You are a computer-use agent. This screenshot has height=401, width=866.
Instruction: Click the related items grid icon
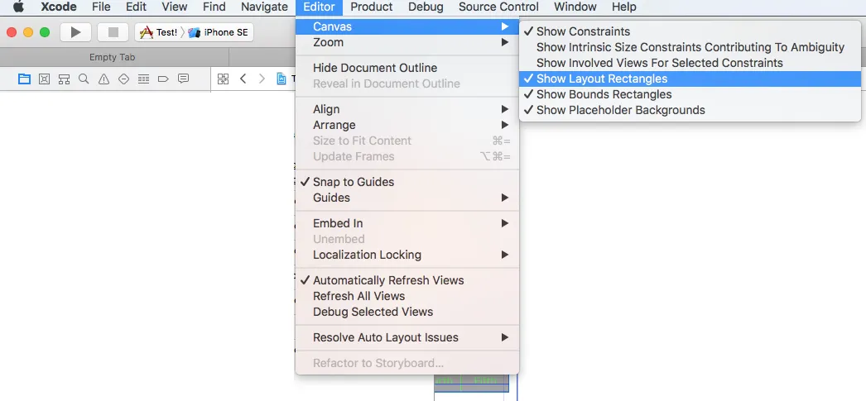tap(224, 79)
